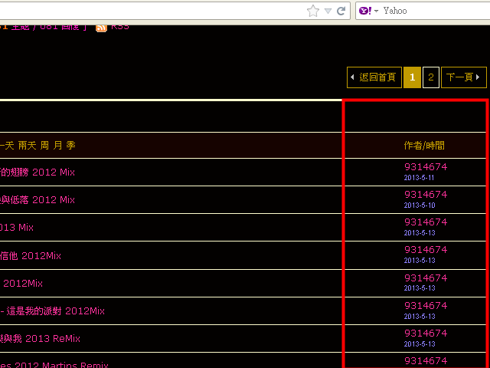This screenshot has width=490, height=368.
Task: Open author 9314674 in '與我 2013 ReMix' row
Action: (426, 333)
